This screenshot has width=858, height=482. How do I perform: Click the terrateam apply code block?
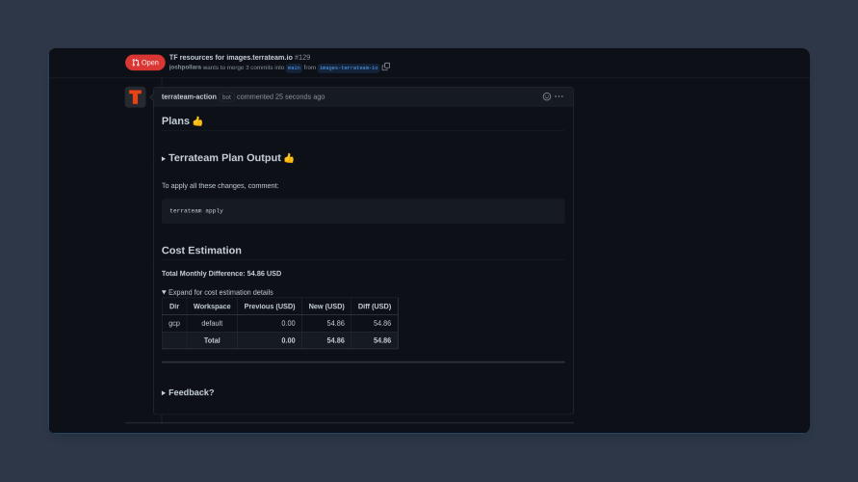tap(363, 211)
